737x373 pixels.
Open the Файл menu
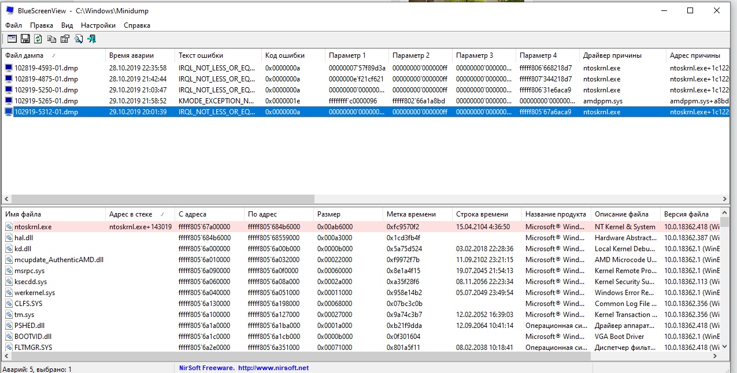14,25
